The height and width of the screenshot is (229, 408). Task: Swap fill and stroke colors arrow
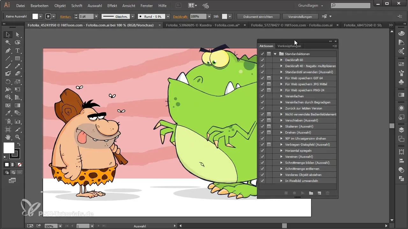click(18, 144)
